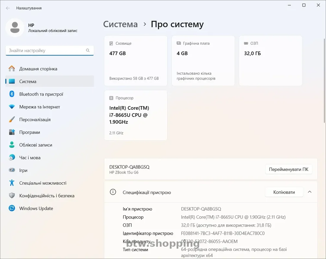Click the Windows Update sync icon
The width and height of the screenshot is (326, 259).
[x=12, y=208]
